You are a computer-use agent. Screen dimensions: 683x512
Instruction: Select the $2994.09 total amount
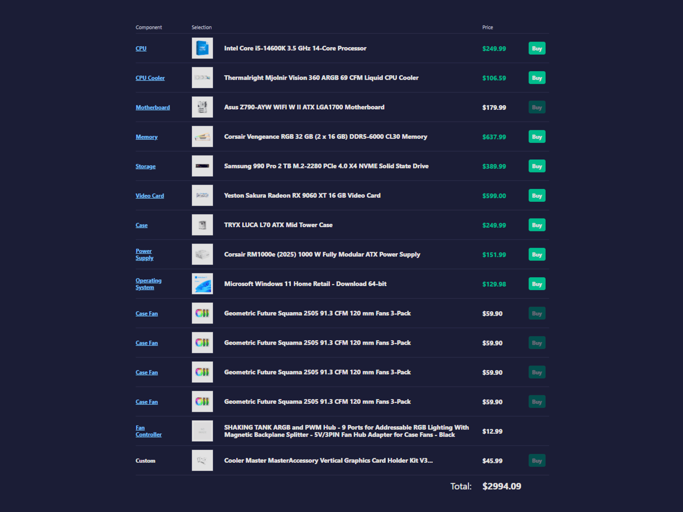pos(502,486)
